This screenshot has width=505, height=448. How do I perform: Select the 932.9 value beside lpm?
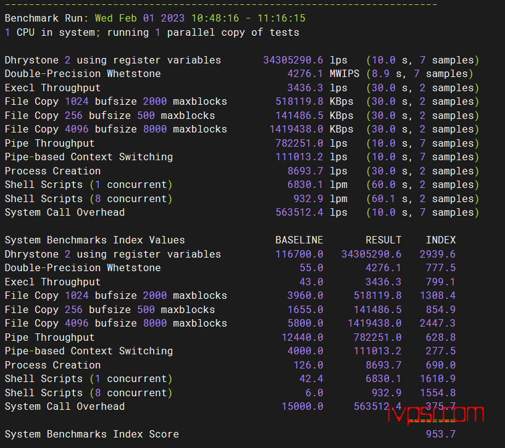[308, 198]
